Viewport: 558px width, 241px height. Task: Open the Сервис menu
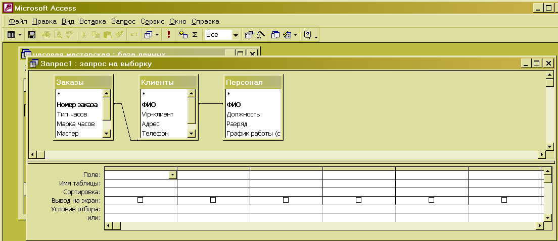[152, 21]
